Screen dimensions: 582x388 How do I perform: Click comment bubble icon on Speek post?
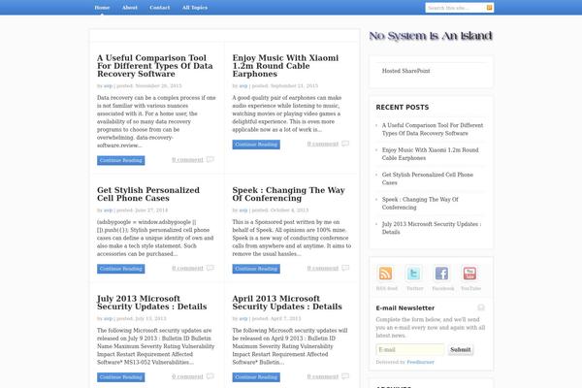click(x=345, y=268)
